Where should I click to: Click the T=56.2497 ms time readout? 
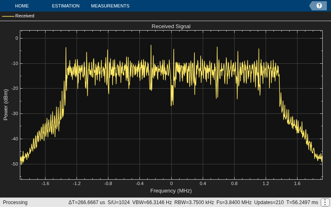click(302, 202)
